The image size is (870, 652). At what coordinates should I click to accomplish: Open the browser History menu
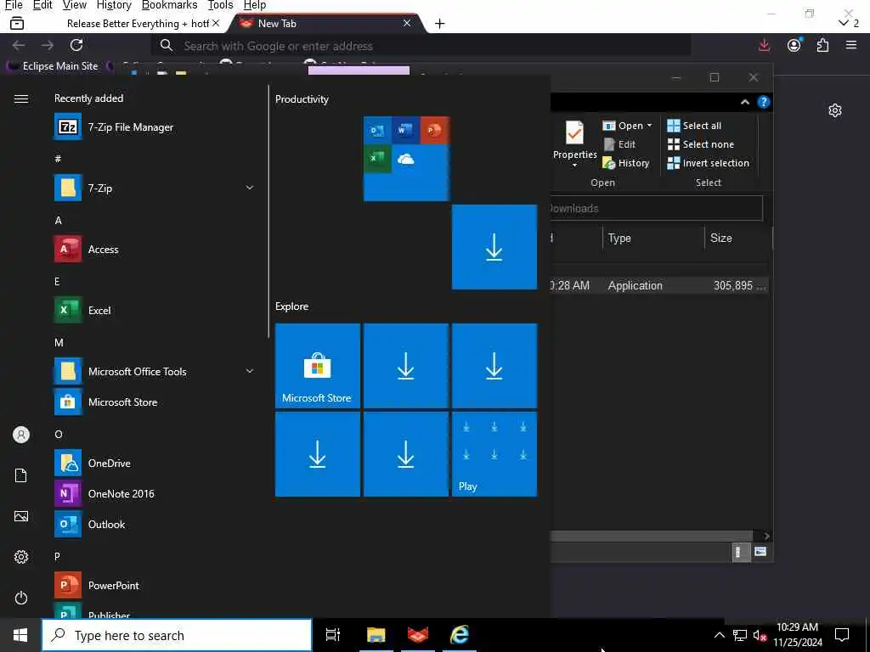pos(114,5)
